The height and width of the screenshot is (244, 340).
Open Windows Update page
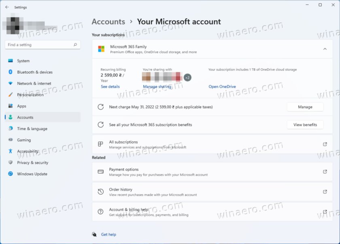tap(42, 174)
